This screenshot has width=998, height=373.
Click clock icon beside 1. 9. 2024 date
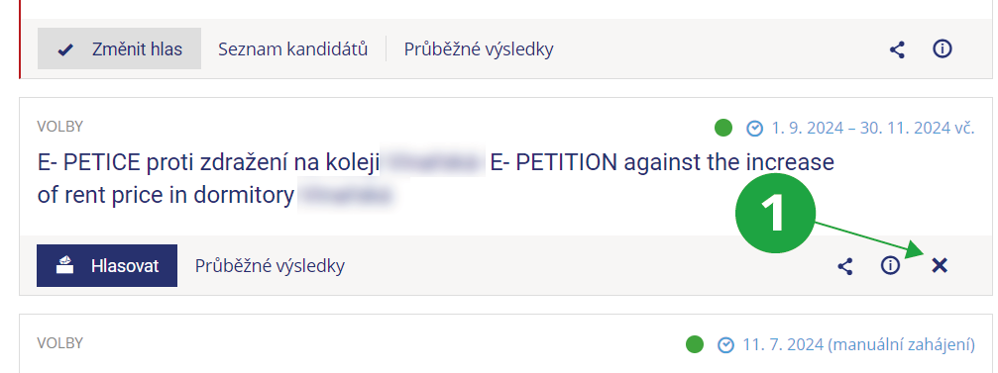pos(754,129)
